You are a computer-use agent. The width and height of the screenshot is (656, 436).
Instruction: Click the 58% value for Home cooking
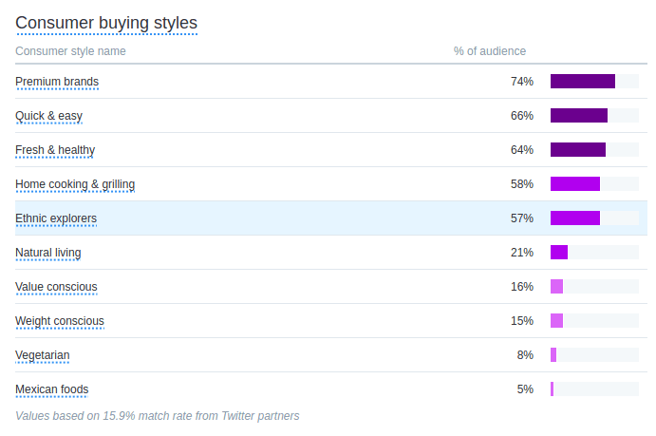(522, 184)
